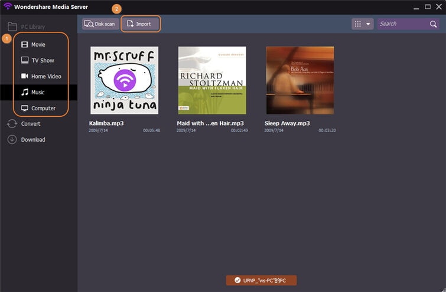Close the Media Server window
This screenshot has height=292, width=446.
pyautogui.click(x=439, y=6)
